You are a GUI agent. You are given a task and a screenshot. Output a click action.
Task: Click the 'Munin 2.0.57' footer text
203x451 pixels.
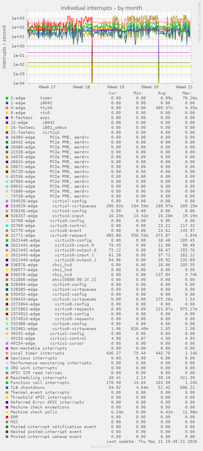point(101,447)
